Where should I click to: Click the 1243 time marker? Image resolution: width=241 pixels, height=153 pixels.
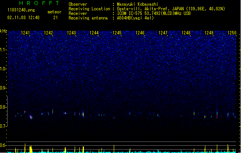pyautogui.click(x=71, y=33)
